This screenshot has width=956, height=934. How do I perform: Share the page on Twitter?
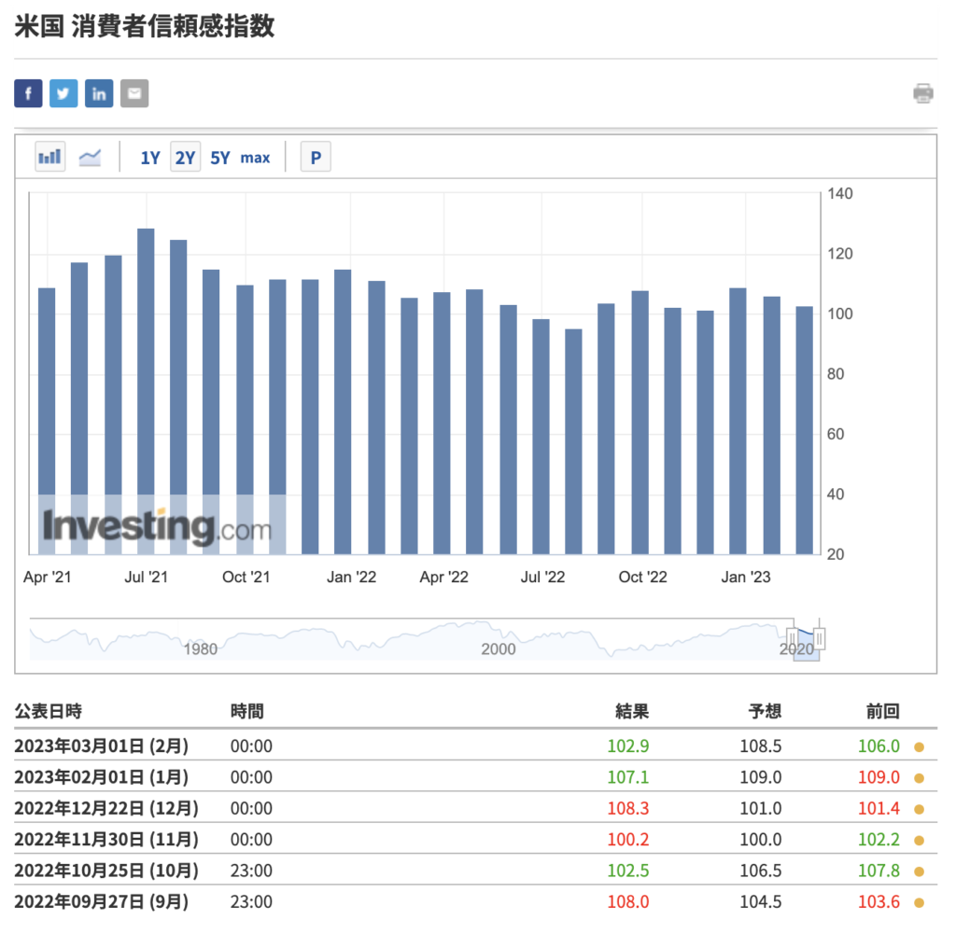point(63,93)
